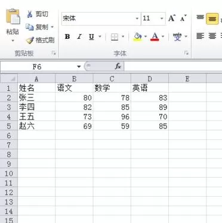Image resolution: width=222 pixels, height=223 pixels.
Task: Toggle Underline formatting
Action: click(x=91, y=36)
